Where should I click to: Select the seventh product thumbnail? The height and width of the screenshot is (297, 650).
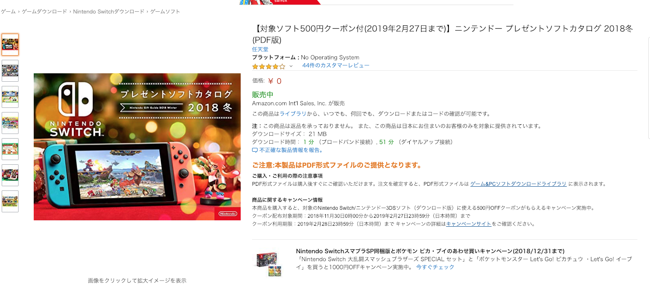(10, 201)
